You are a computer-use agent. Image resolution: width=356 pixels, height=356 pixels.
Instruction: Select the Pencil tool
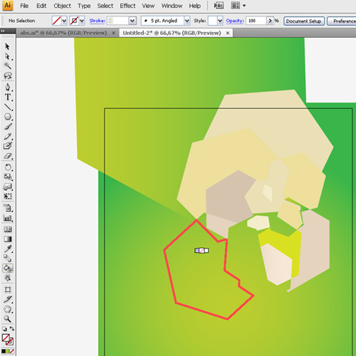pyautogui.click(x=8, y=136)
